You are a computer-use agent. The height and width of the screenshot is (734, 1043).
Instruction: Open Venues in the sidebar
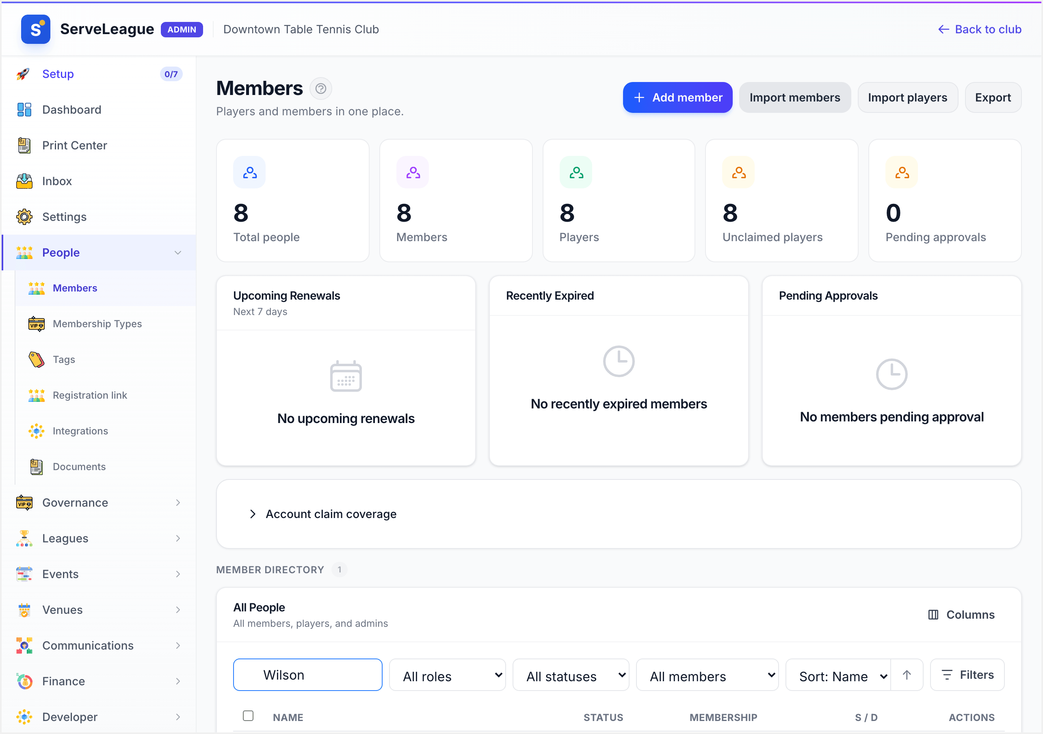pos(99,610)
